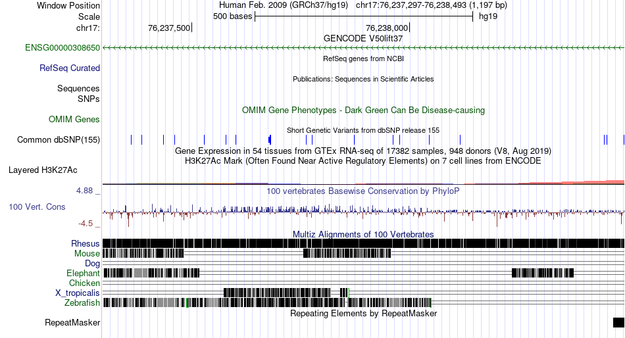
Task: Click the GENCODE V50lift37 track title
Action: tap(363, 39)
